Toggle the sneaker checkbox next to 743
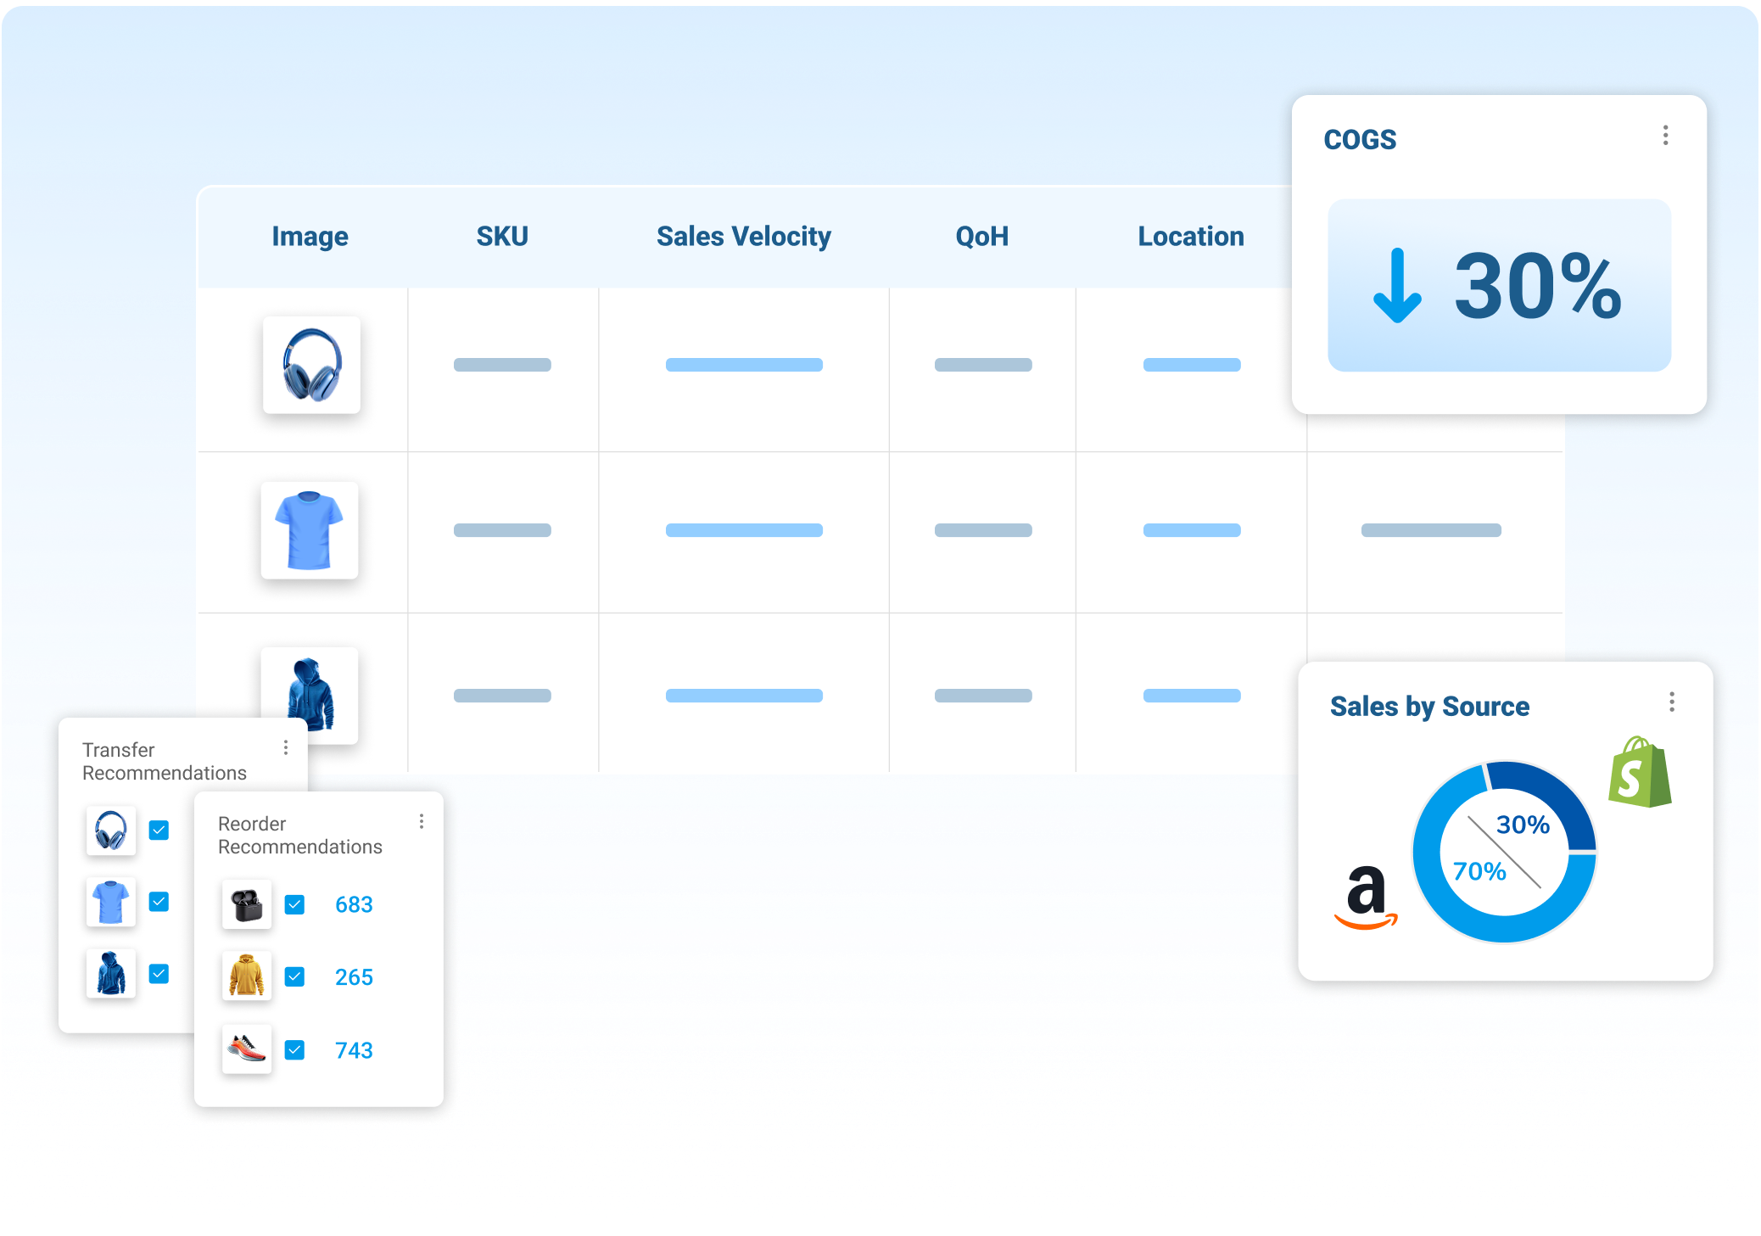The image size is (1761, 1236). click(294, 1050)
